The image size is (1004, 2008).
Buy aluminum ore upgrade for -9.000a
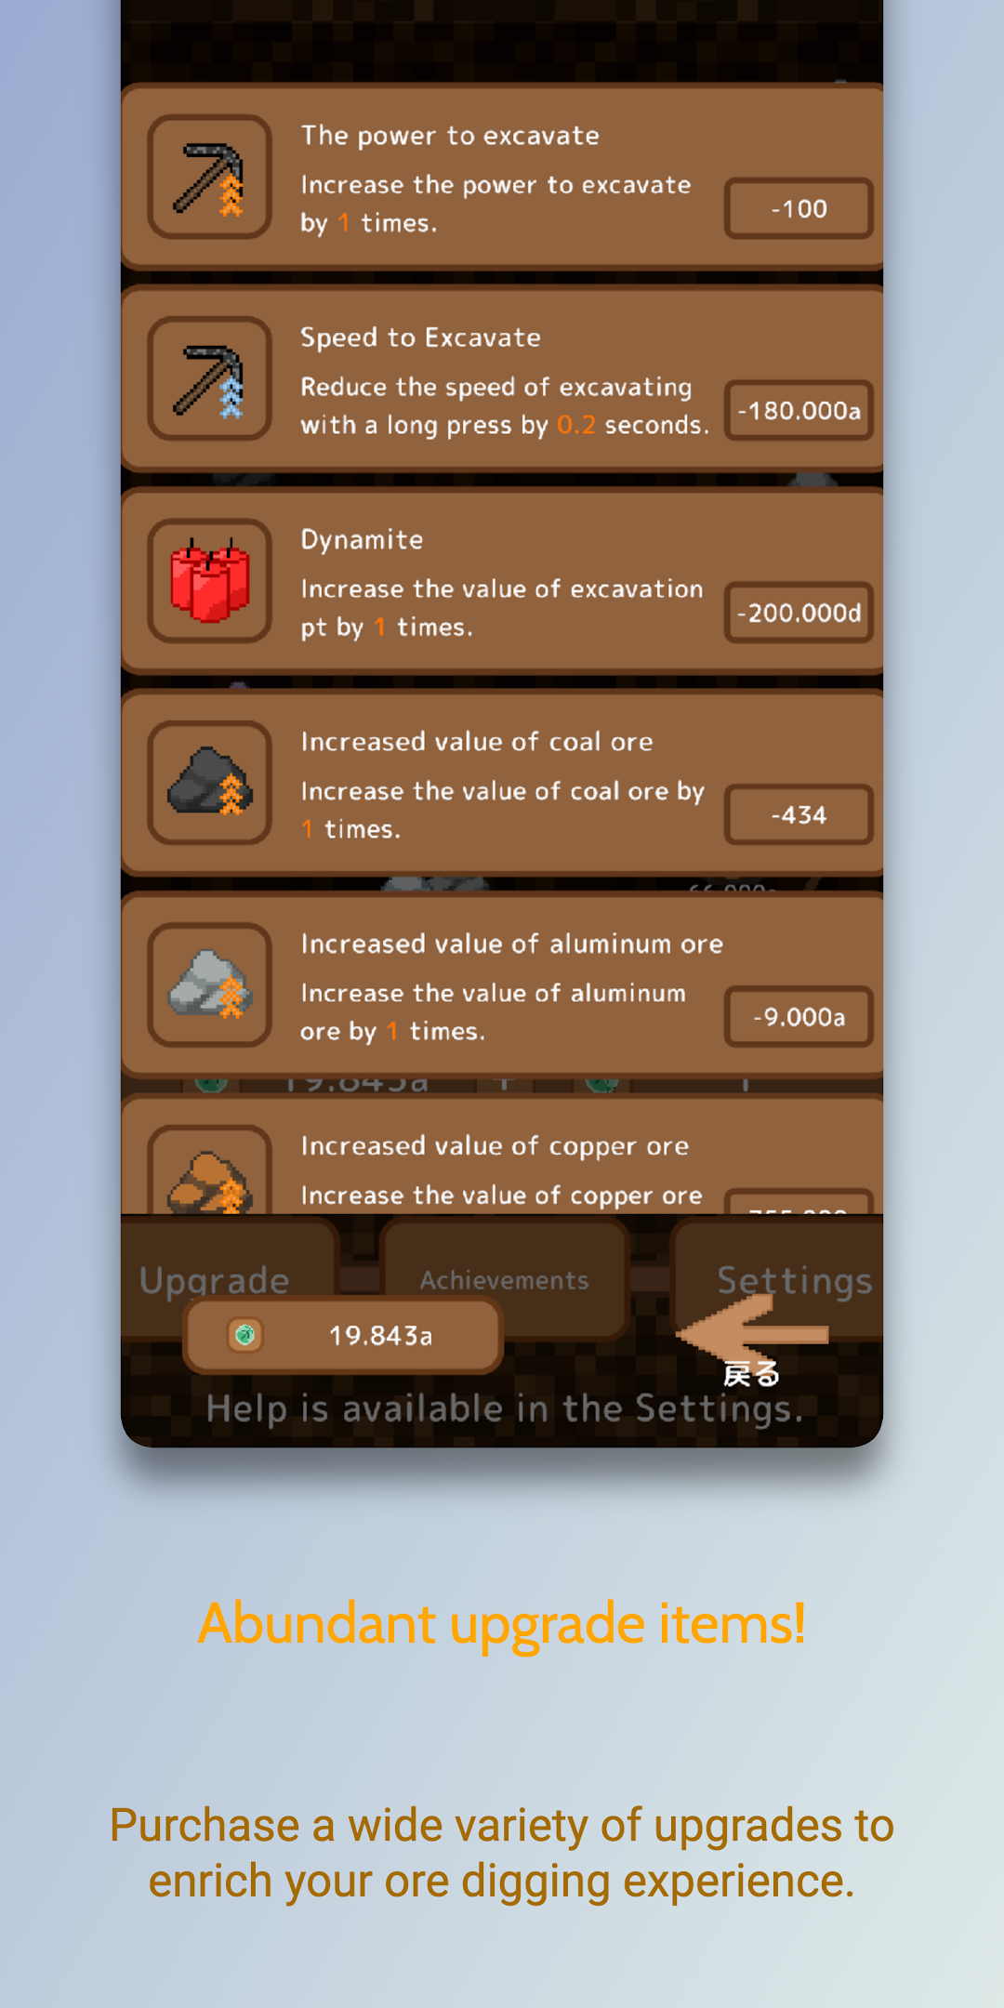click(799, 1016)
